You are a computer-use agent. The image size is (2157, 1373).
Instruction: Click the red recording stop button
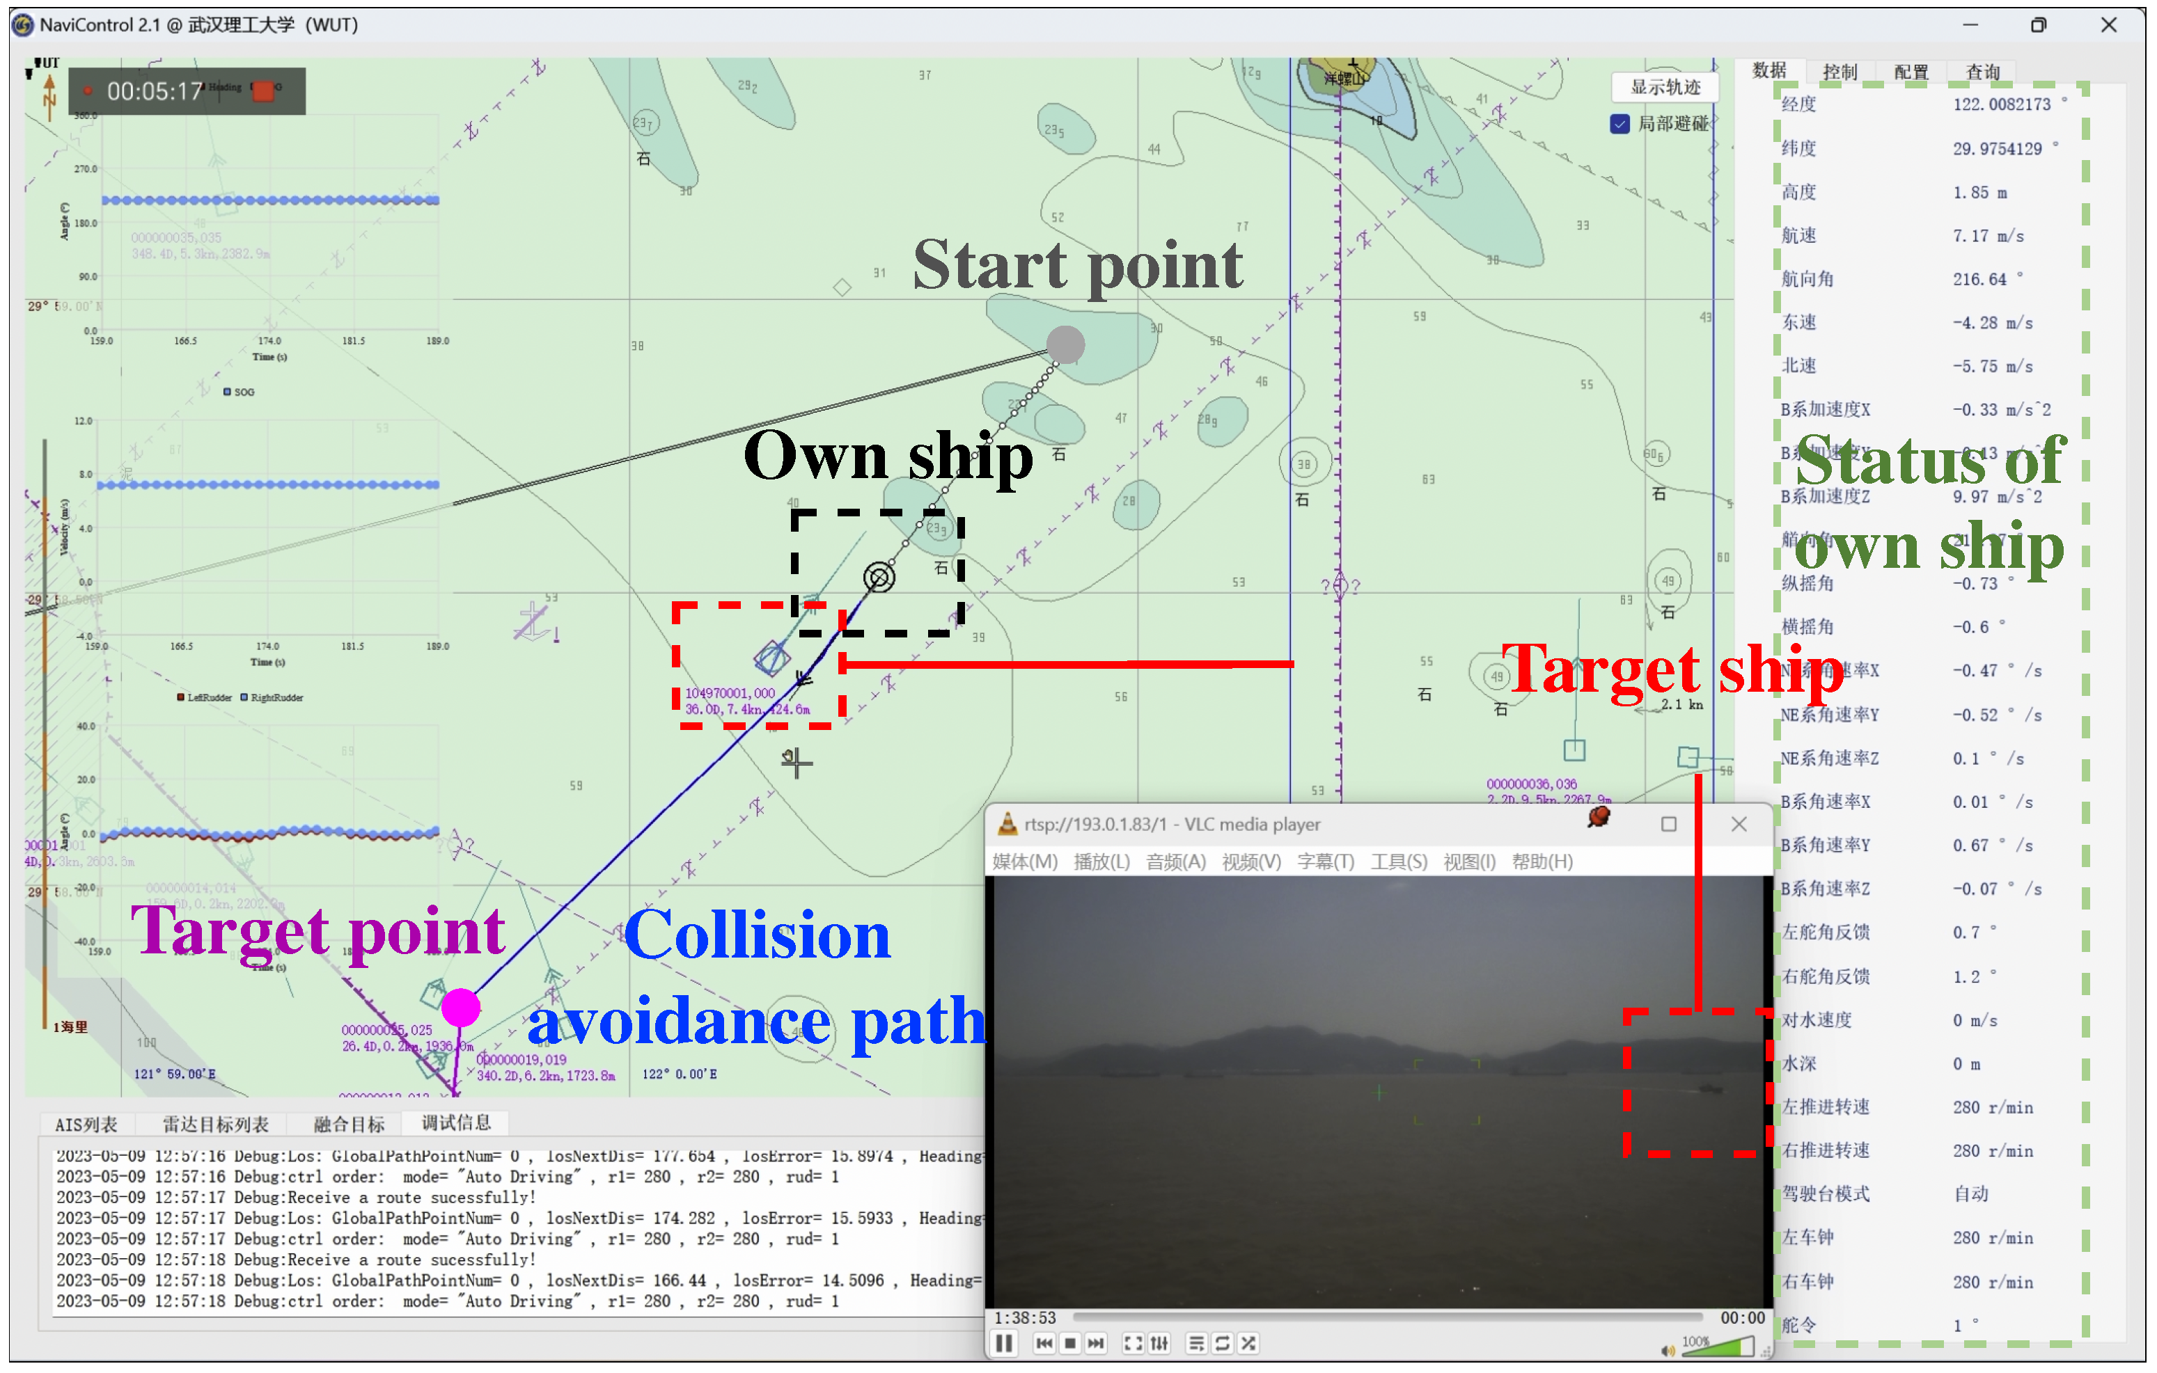click(x=263, y=90)
